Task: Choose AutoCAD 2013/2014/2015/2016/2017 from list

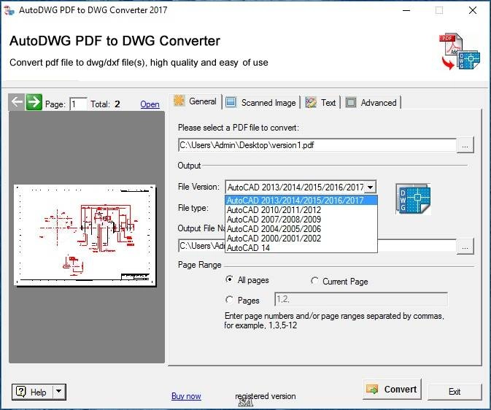Action: tap(301, 201)
